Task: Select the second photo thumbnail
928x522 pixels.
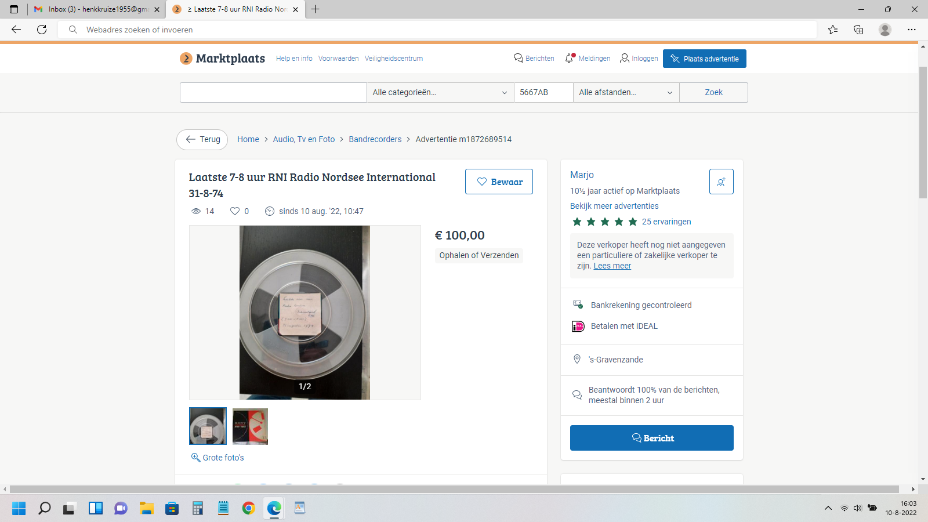Action: coord(250,426)
